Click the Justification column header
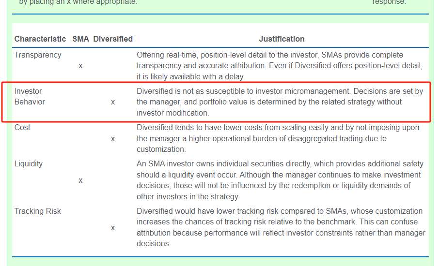439x266 pixels. click(x=282, y=39)
